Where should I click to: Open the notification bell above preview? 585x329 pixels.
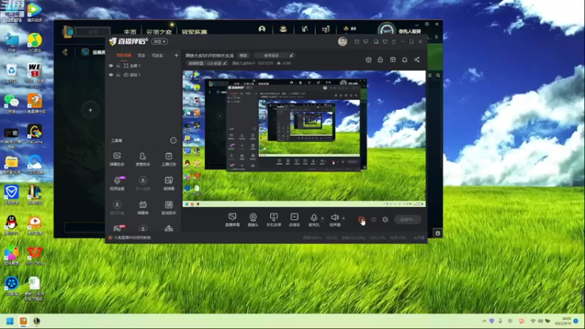[x=404, y=60]
